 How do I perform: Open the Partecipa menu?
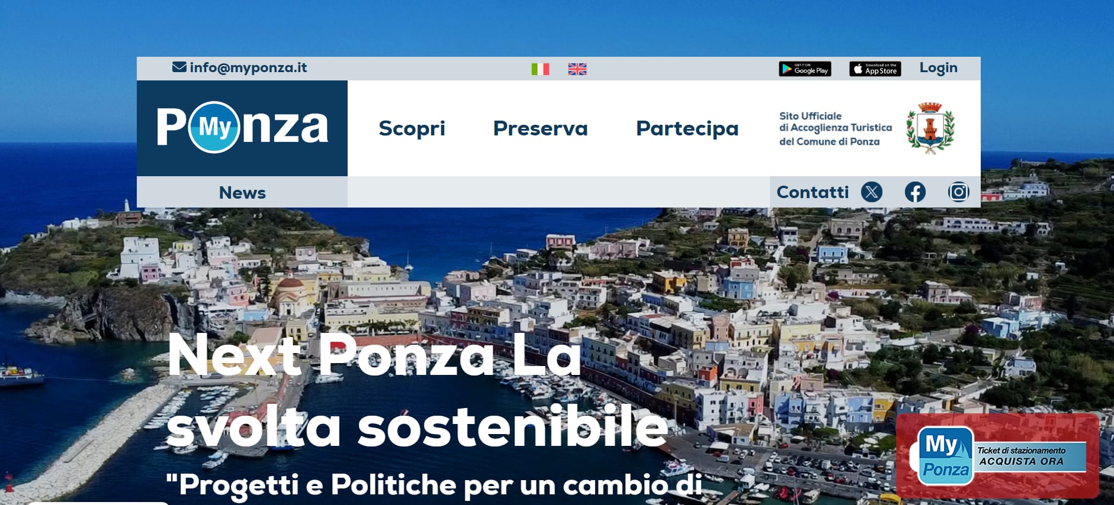coord(687,128)
